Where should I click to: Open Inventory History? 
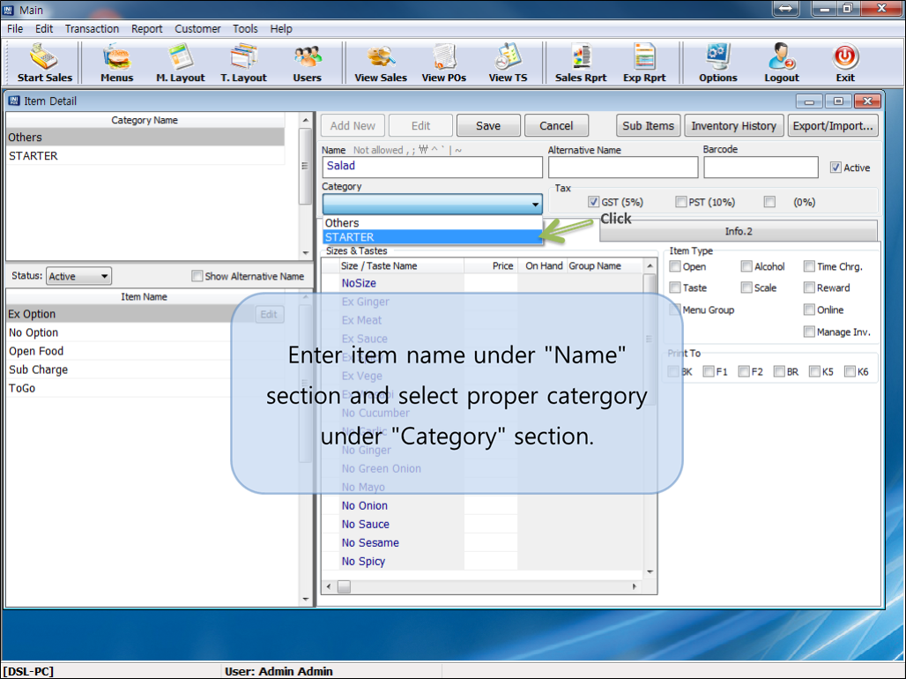(x=734, y=125)
